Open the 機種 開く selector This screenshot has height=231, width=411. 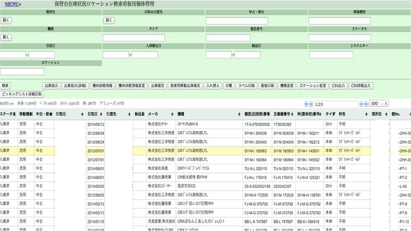coord(6,37)
